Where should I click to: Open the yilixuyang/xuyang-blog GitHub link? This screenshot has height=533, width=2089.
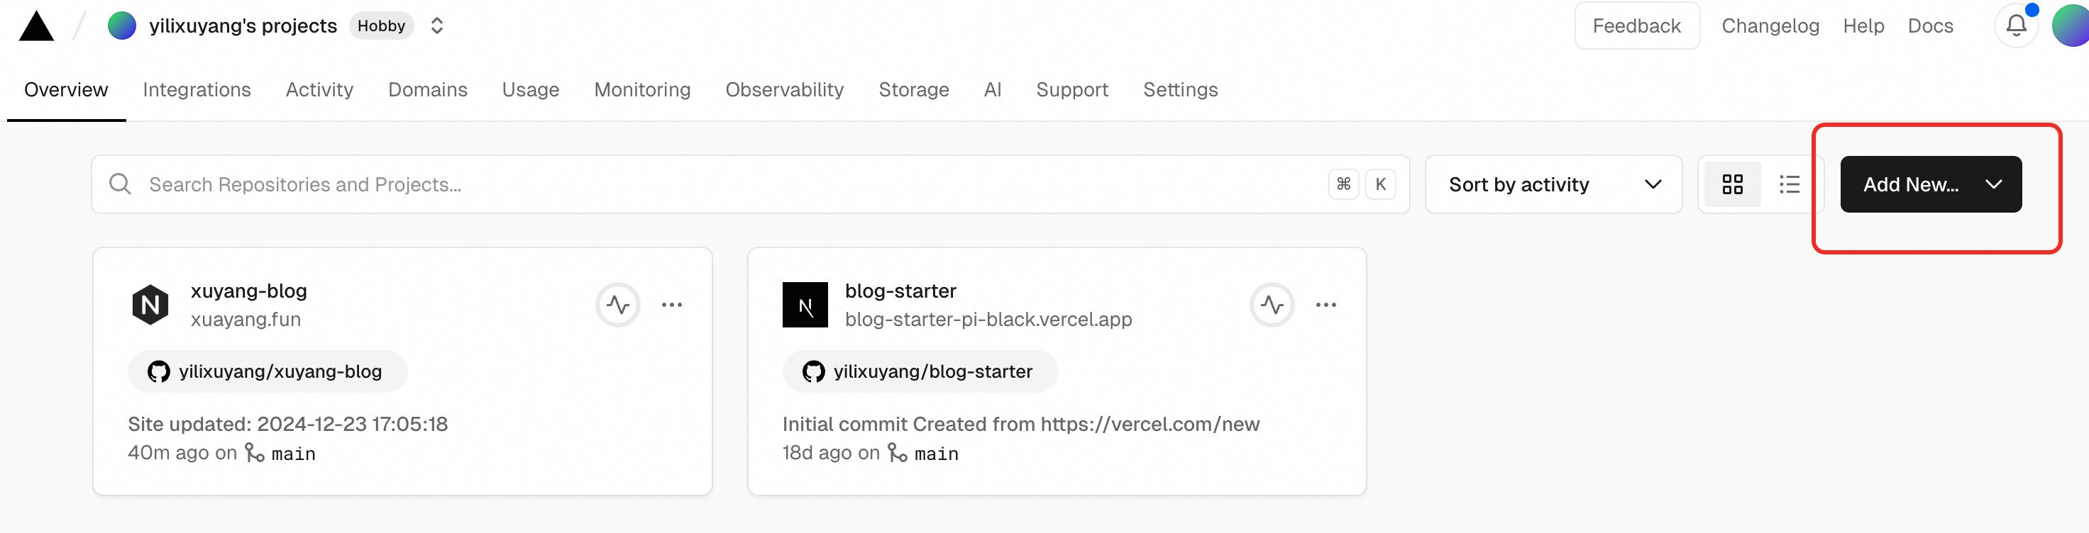(x=267, y=372)
